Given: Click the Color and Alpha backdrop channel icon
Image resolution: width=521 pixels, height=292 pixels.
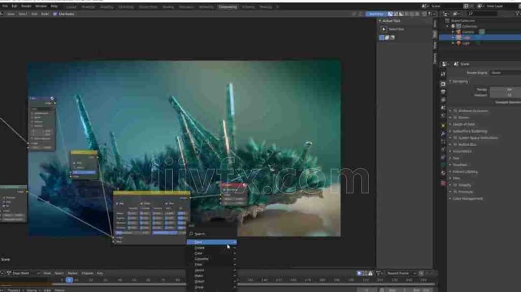Looking at the screenshot, I should 390,14.
